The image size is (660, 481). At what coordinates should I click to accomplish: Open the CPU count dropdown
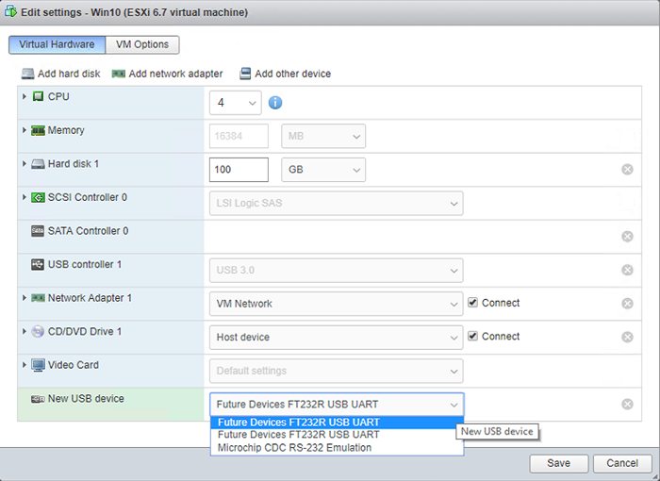(235, 103)
